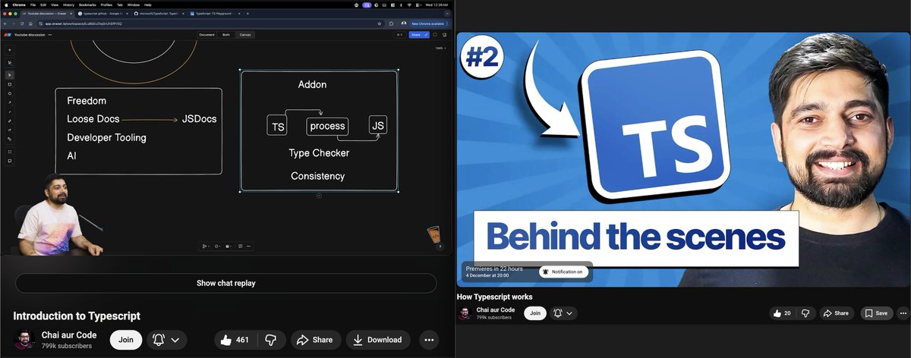The image size is (911, 358).
Task: Select the microsoft/TypeScript GitHub Chrome tab
Action: tap(158, 14)
